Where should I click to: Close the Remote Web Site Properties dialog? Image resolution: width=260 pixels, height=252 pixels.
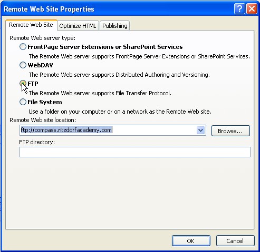(252, 8)
